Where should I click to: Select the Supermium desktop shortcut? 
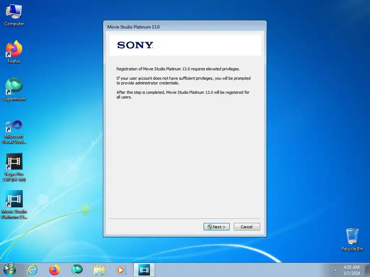click(x=14, y=89)
